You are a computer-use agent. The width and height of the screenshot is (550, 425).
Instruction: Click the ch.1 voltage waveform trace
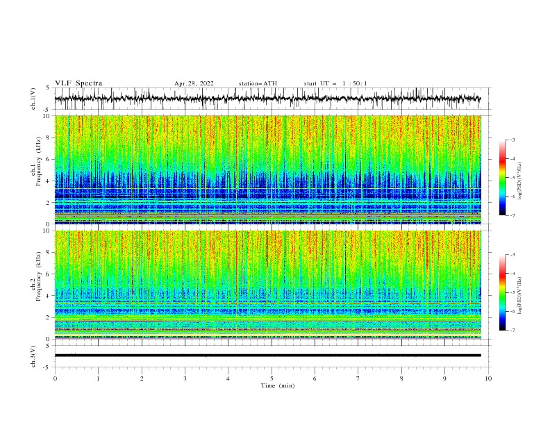267,99
